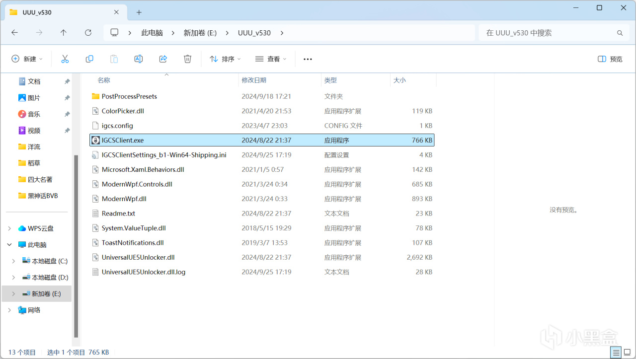Select the 洋流 folder in sidebar
The height and width of the screenshot is (359, 636).
tap(34, 147)
